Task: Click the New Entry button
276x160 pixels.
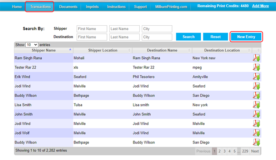Action: (246, 37)
